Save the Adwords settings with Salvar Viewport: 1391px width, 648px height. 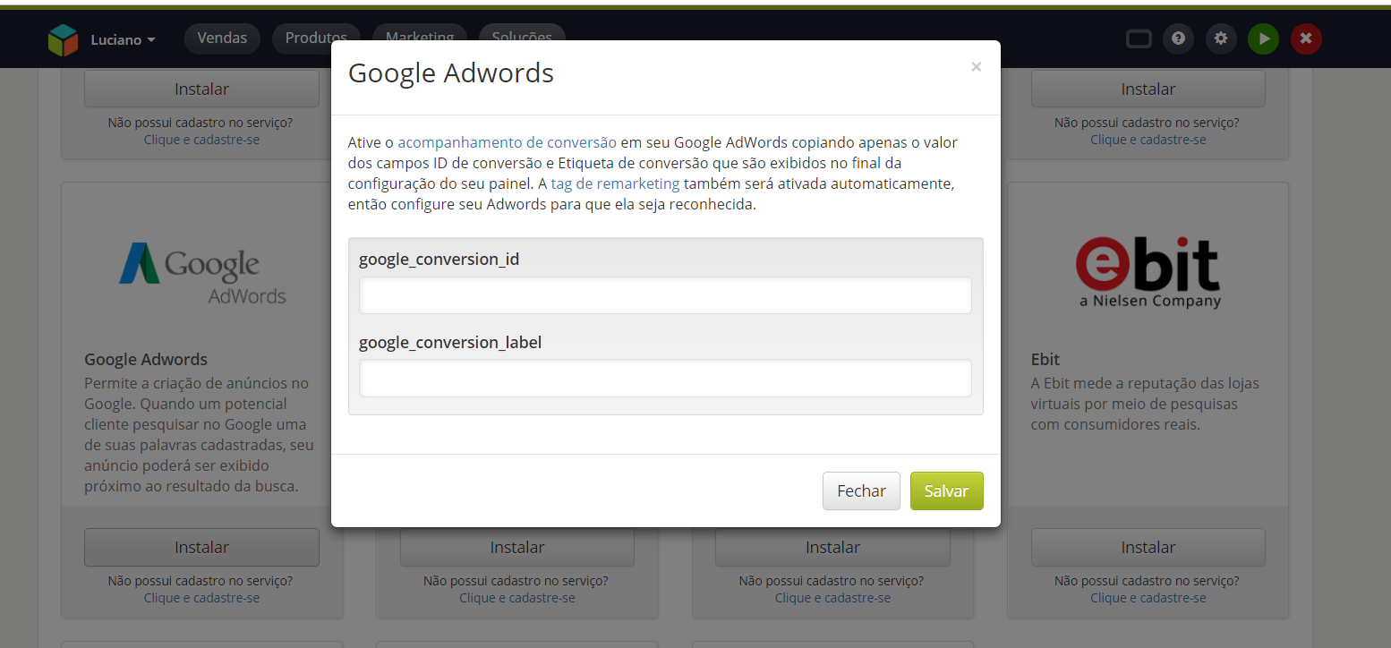tap(946, 490)
